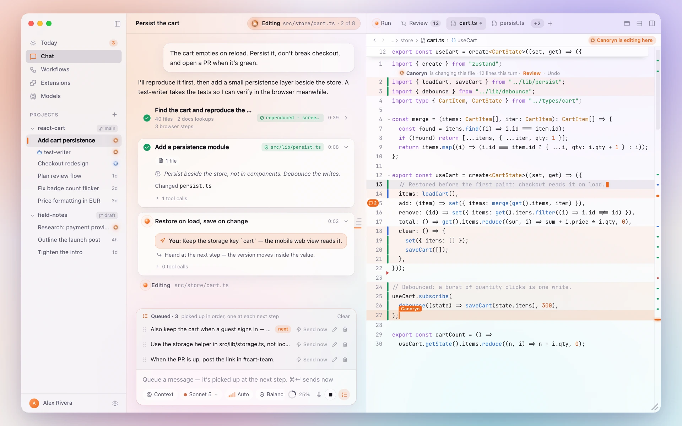This screenshot has width=682, height=426.
Task: Add a new project with plus icon
Action: coord(114,115)
